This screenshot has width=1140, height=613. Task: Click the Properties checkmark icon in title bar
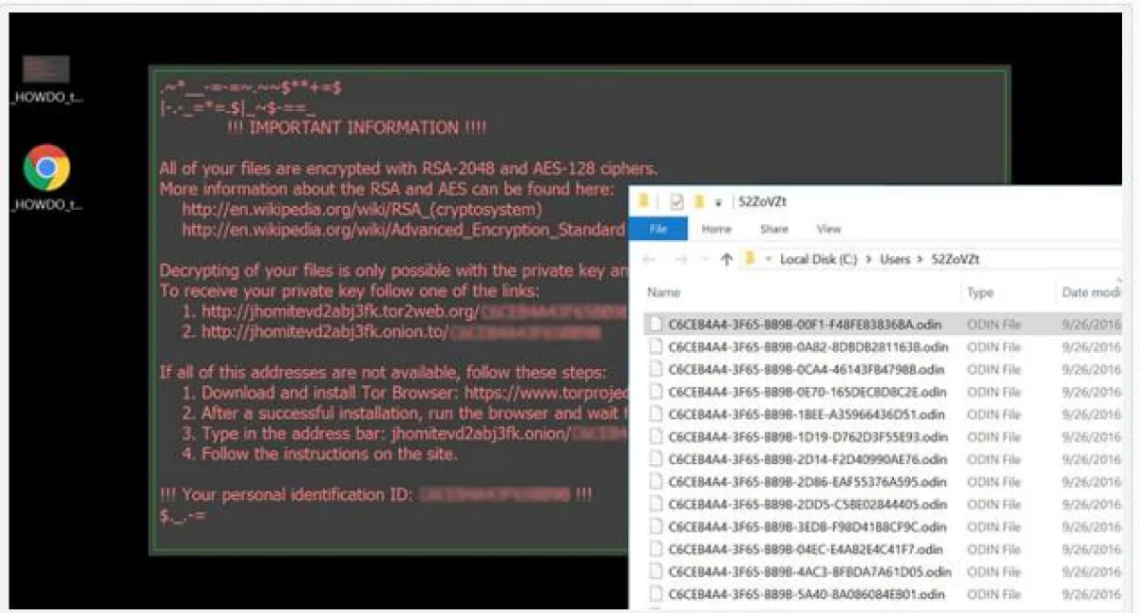tap(676, 201)
